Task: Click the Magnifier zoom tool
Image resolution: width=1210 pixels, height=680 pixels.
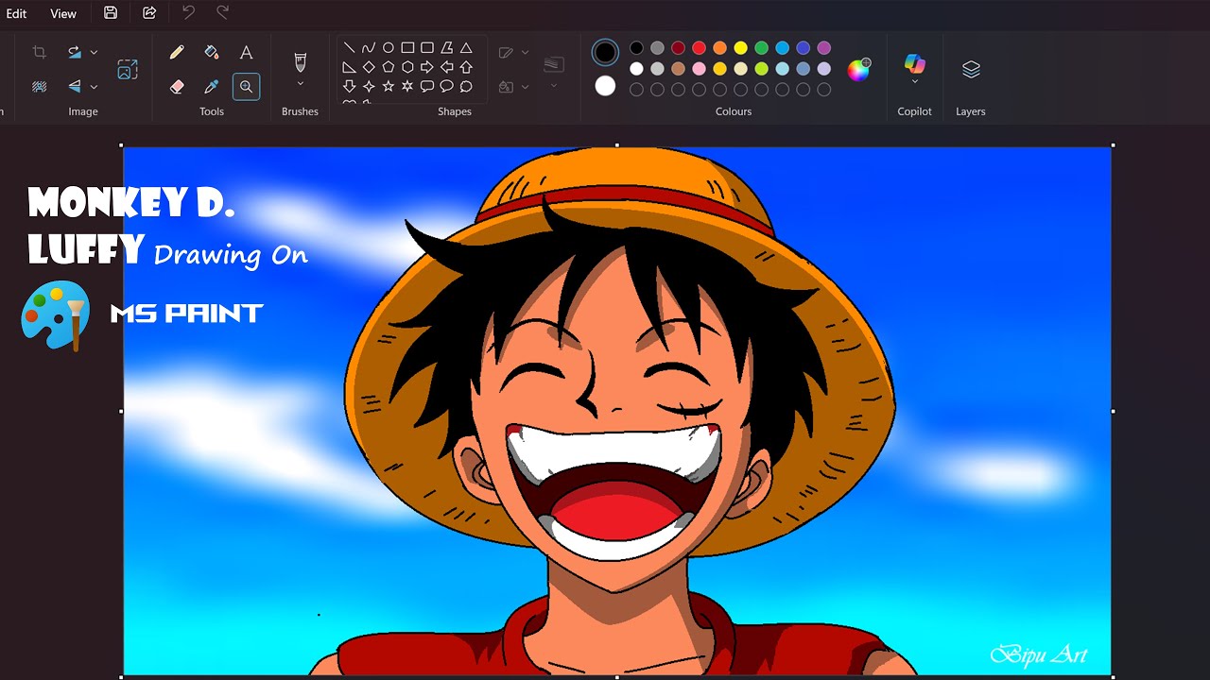Action: click(246, 87)
